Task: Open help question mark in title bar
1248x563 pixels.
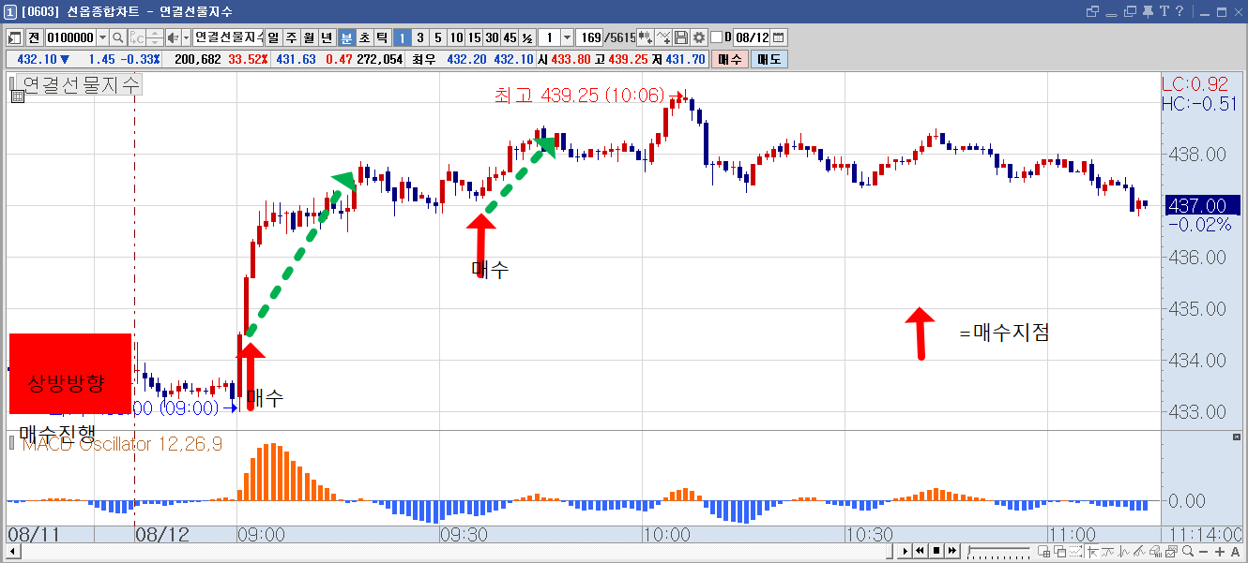Action: [x=1180, y=11]
